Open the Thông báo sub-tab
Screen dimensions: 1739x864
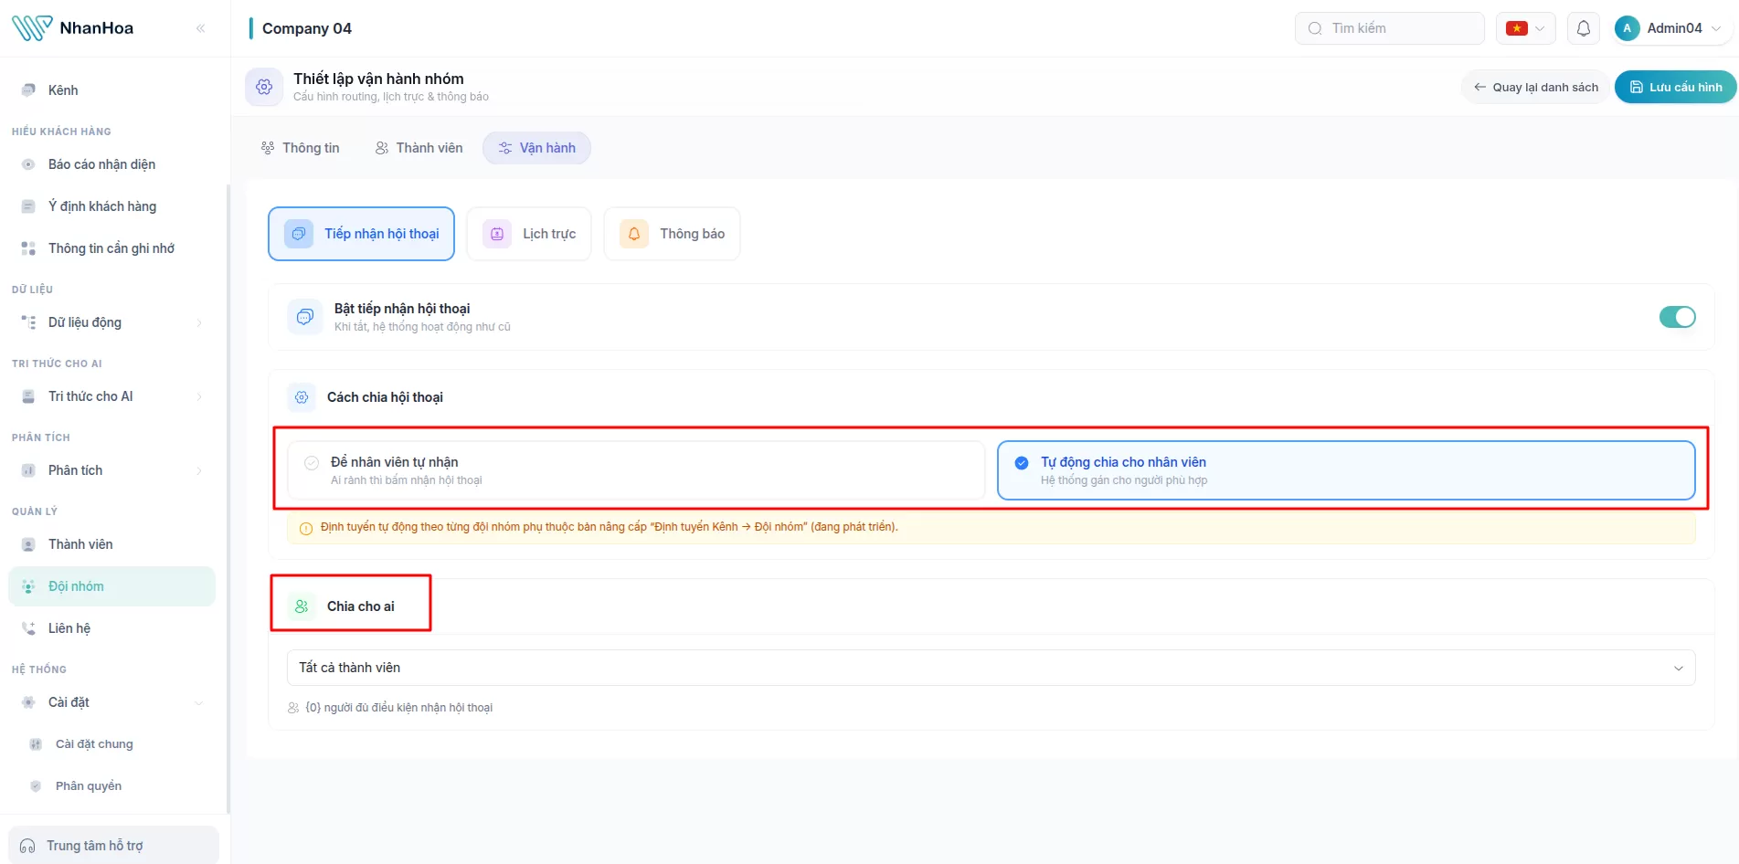point(673,234)
